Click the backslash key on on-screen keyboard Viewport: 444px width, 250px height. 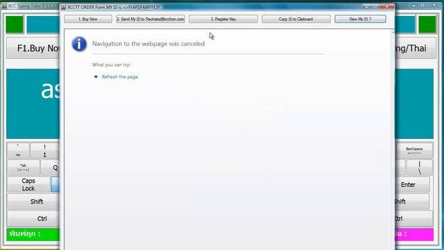(420, 167)
